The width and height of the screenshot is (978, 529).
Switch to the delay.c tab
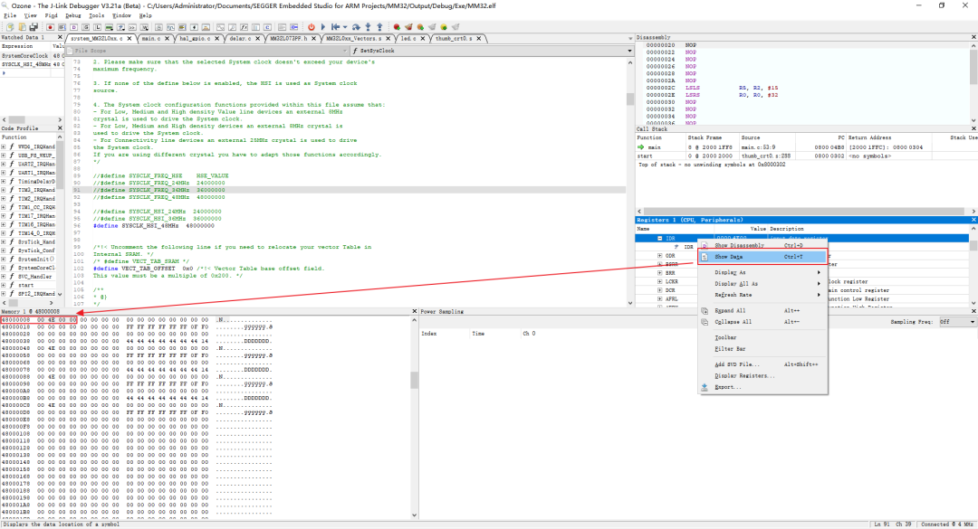pos(239,39)
